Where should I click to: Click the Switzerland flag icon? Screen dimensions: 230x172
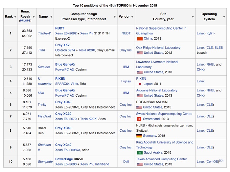coord(139,119)
